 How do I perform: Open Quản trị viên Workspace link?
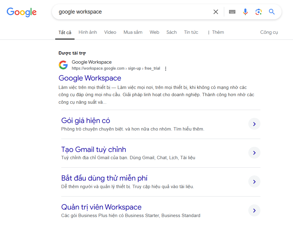click(101, 207)
